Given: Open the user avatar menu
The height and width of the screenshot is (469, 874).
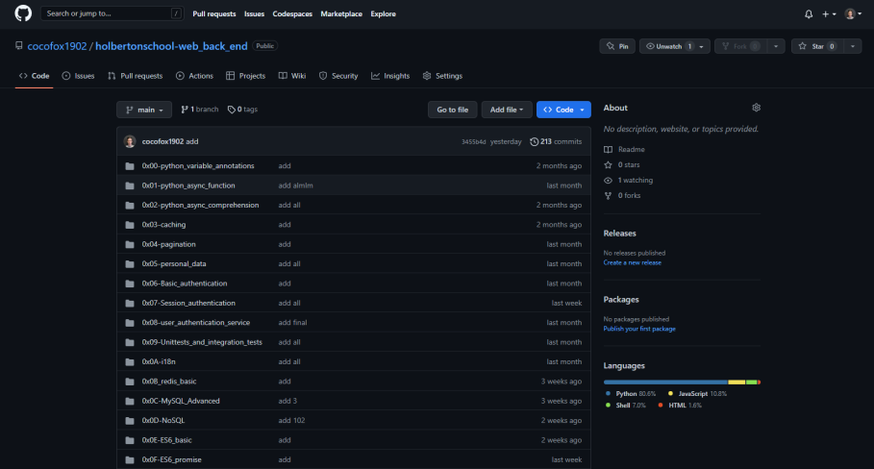Looking at the screenshot, I should [853, 13].
